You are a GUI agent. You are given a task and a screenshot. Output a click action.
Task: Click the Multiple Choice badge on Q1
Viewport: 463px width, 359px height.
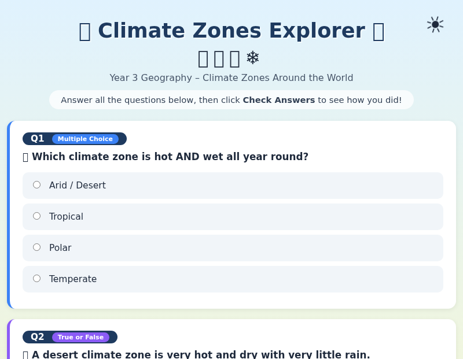(x=85, y=139)
